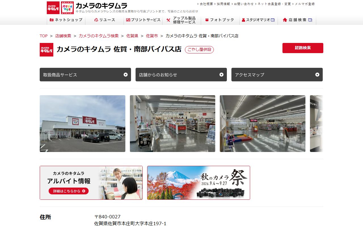Click the print icon beside プリントサービス
The width and height of the screenshot is (363, 226).
tap(128, 20)
